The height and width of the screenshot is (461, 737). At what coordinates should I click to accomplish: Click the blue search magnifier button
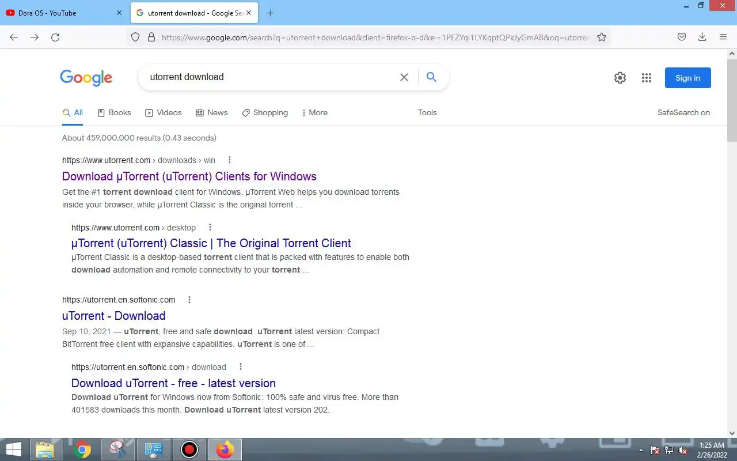point(431,77)
